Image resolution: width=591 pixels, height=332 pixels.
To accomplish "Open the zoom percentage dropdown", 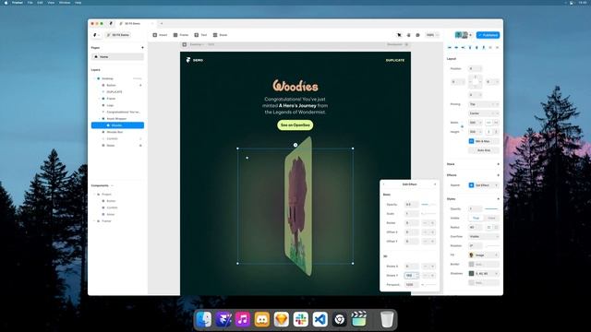I will pyautogui.click(x=432, y=35).
